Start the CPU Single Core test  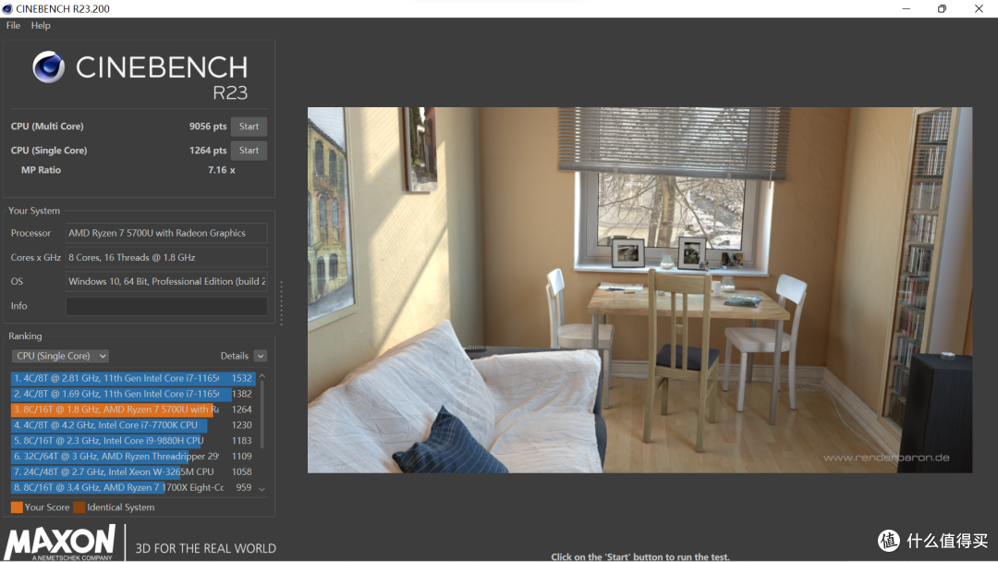pos(249,151)
